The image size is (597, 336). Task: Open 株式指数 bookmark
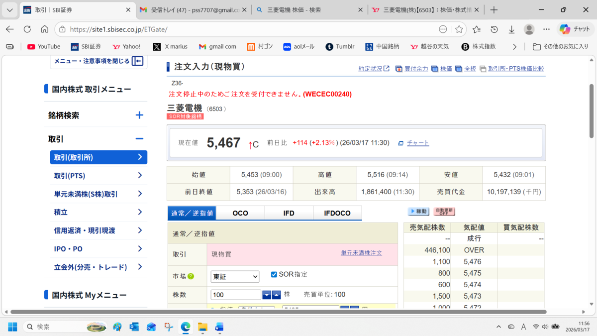click(x=479, y=46)
